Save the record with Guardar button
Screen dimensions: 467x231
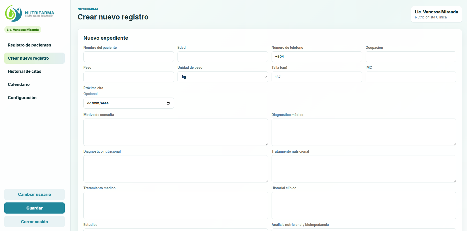point(34,208)
